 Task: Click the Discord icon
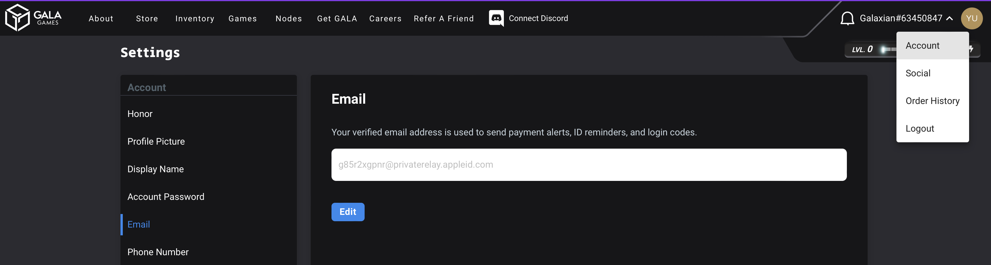[496, 18]
